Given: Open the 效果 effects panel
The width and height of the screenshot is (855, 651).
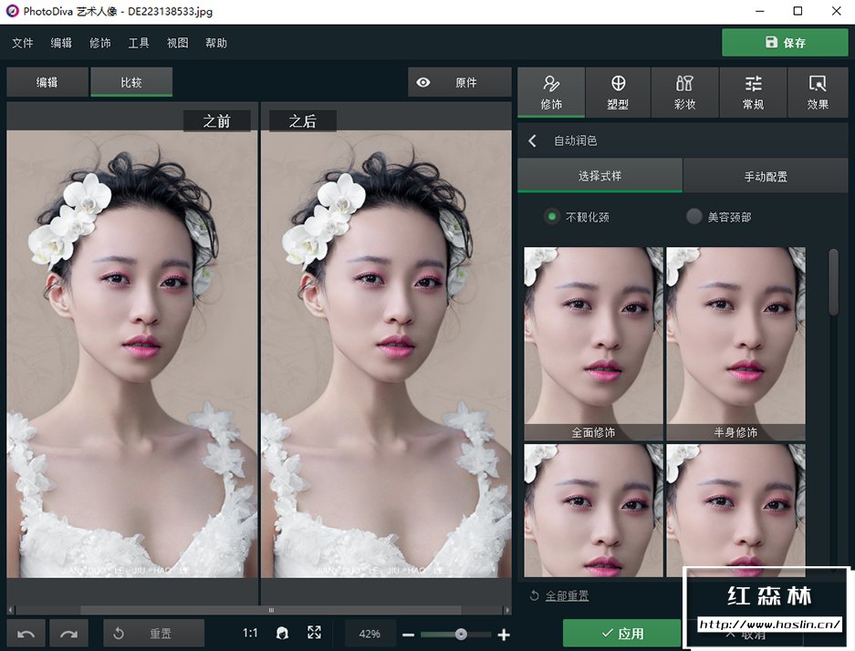Looking at the screenshot, I should (x=818, y=92).
